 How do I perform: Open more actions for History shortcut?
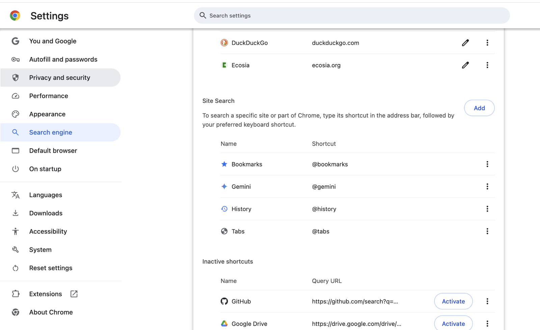tap(487, 209)
